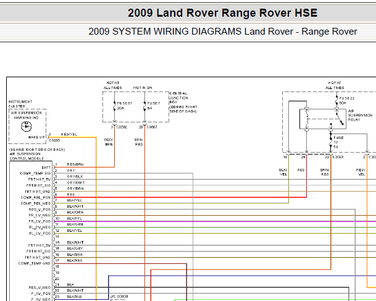The width and height of the screenshot is (376, 301).
Task: Click the "RES_V_POS" pin label
Action: coord(40,210)
